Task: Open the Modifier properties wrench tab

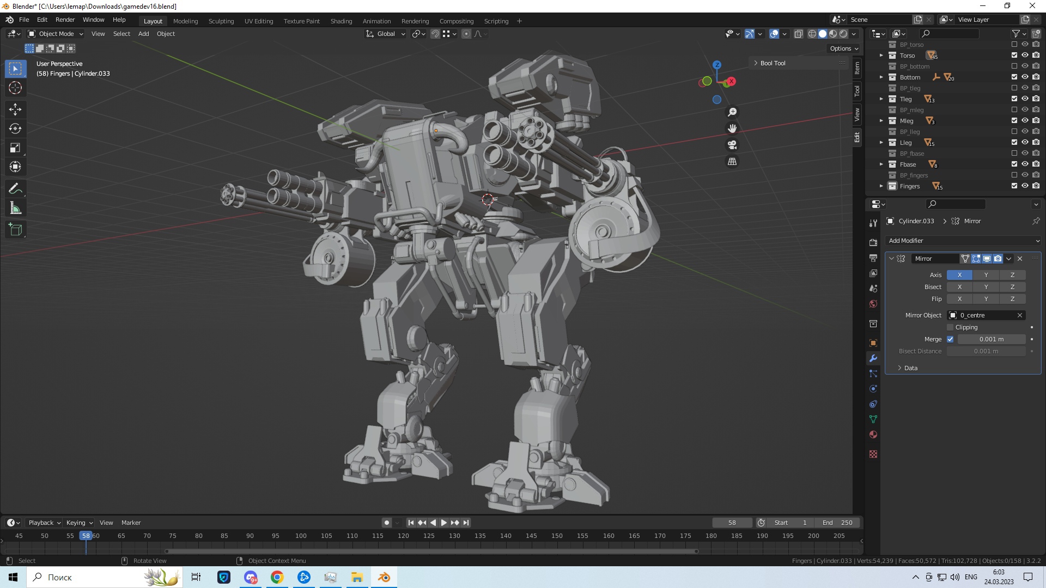Action: coord(873,358)
